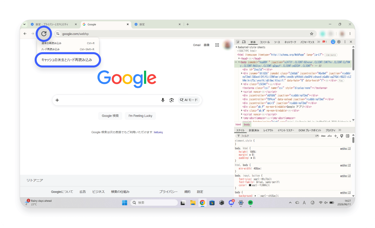Open the Gmail link

(197, 45)
